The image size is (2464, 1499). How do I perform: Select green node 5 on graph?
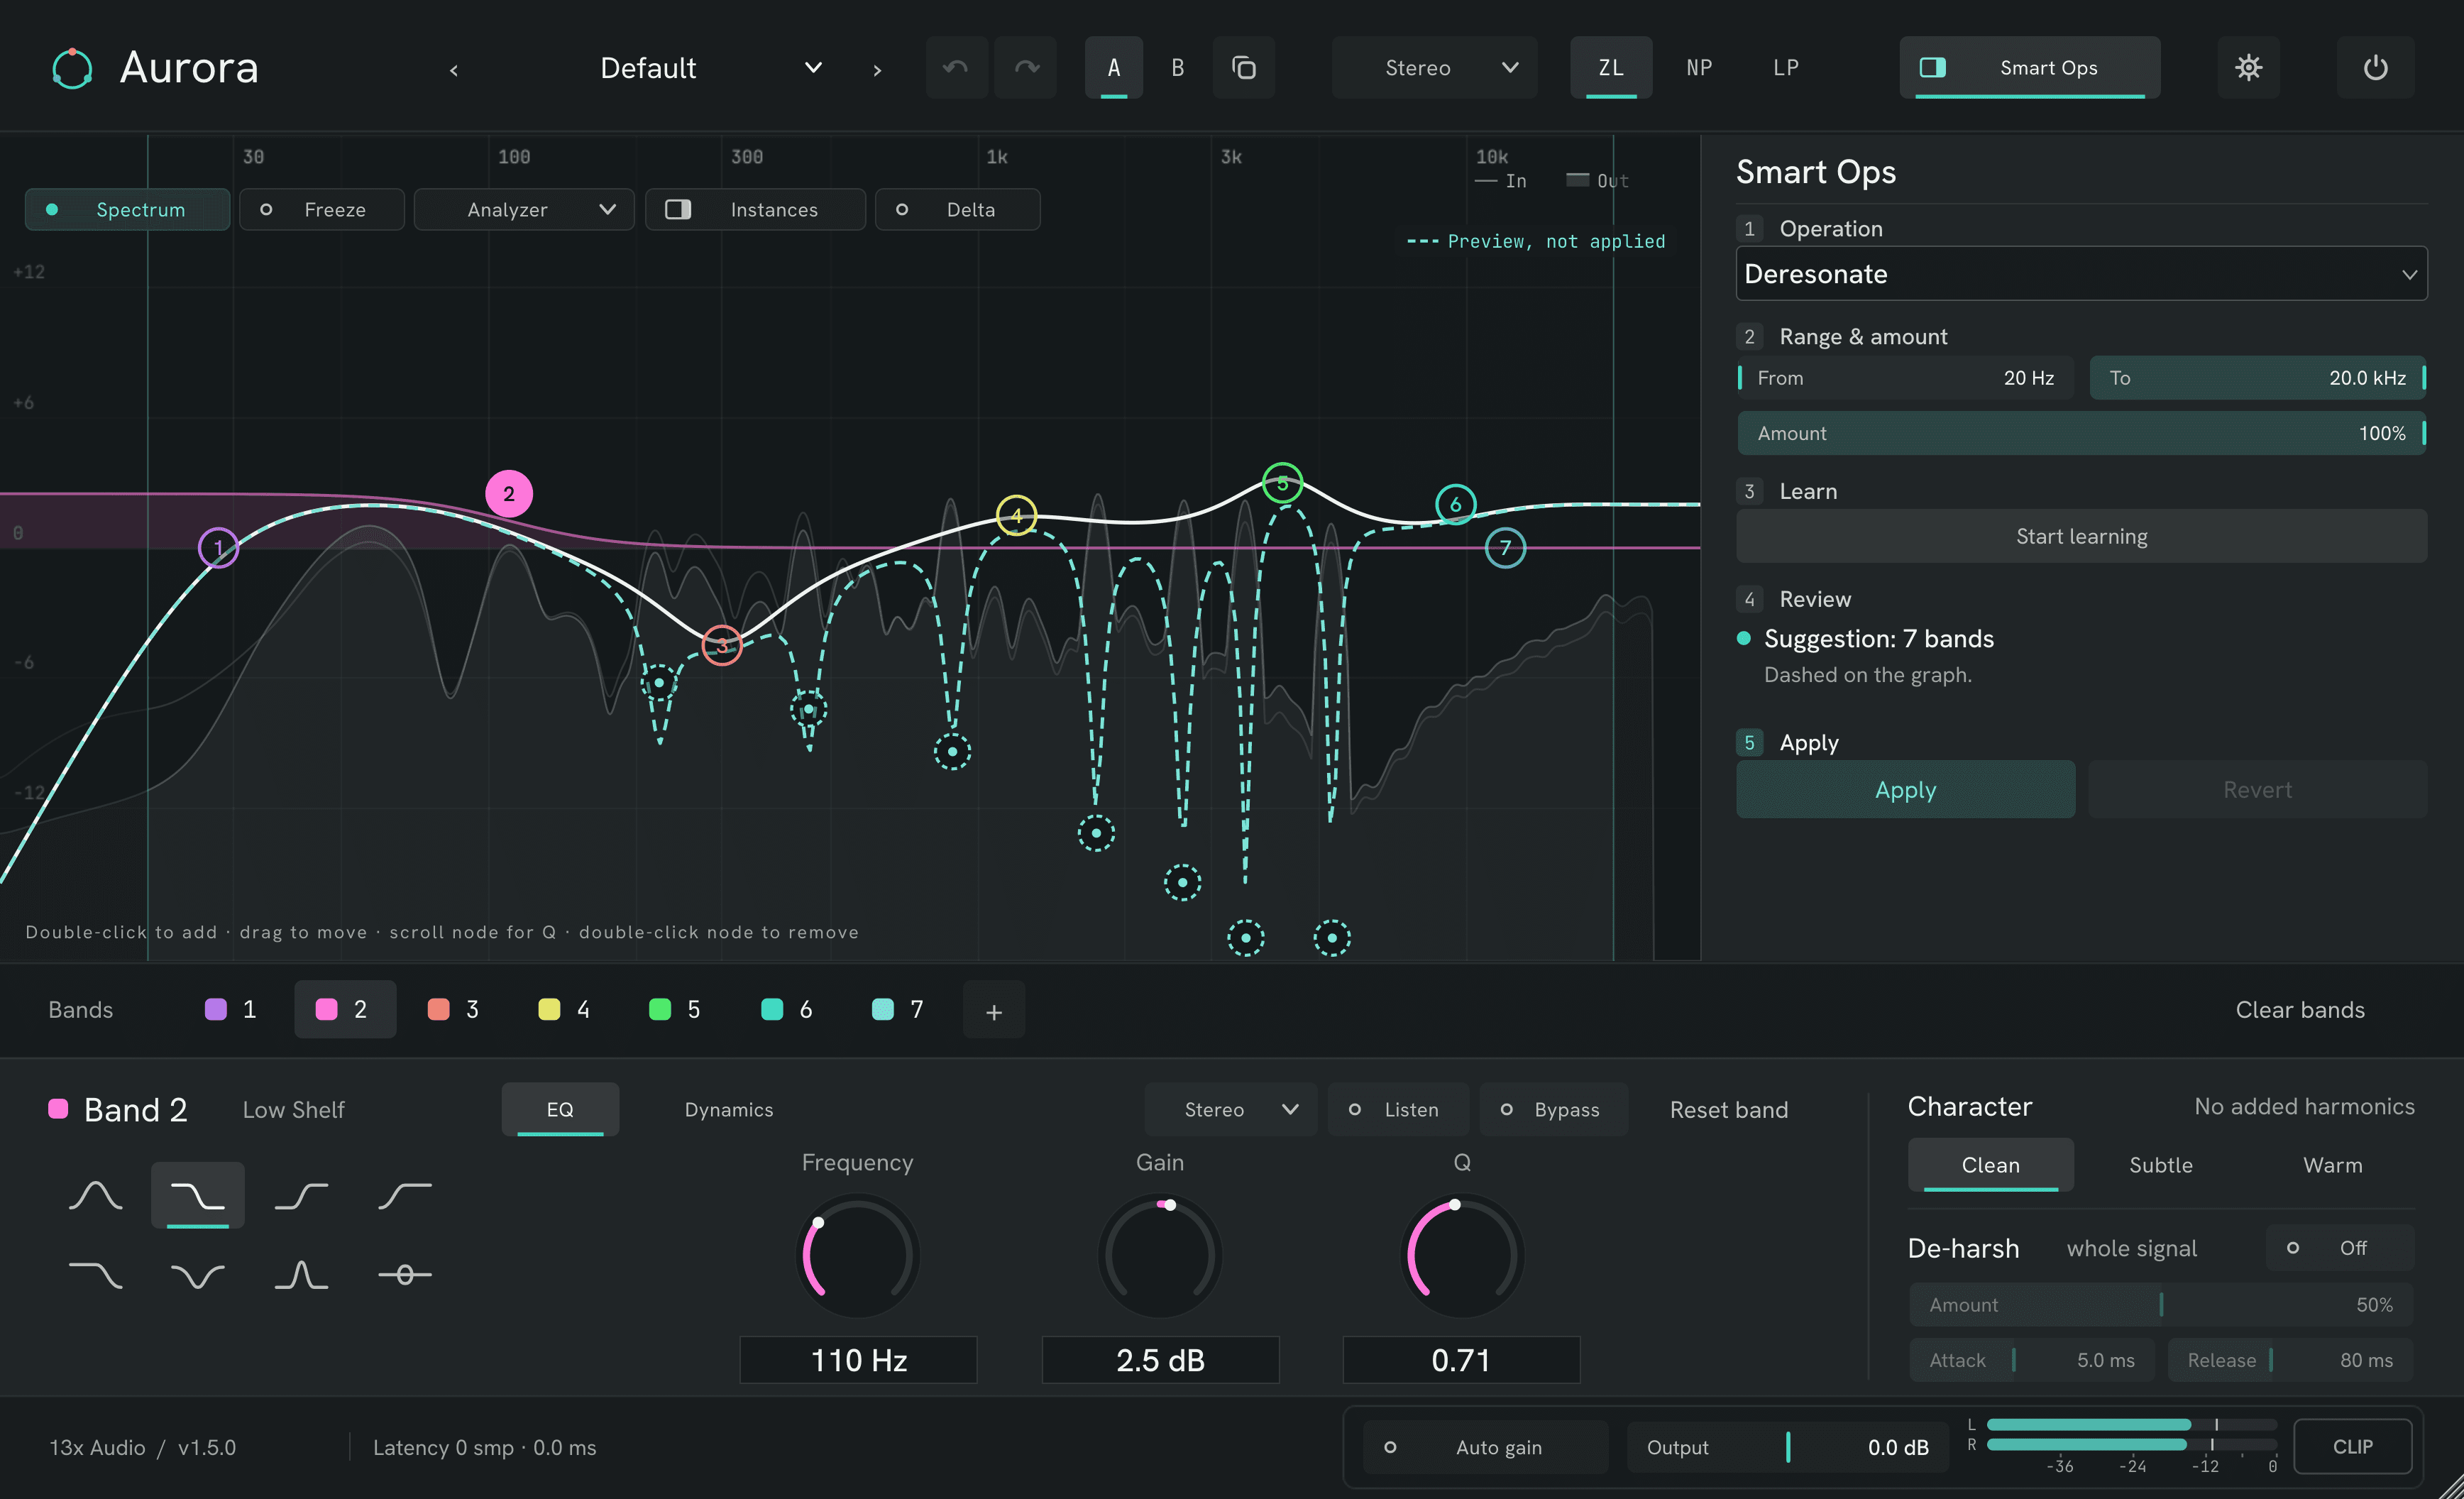point(1282,484)
